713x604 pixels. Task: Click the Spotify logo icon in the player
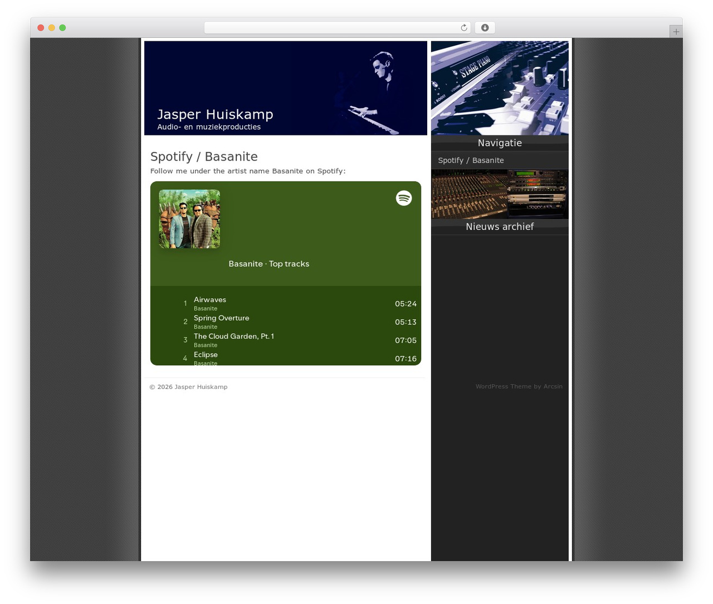[404, 198]
